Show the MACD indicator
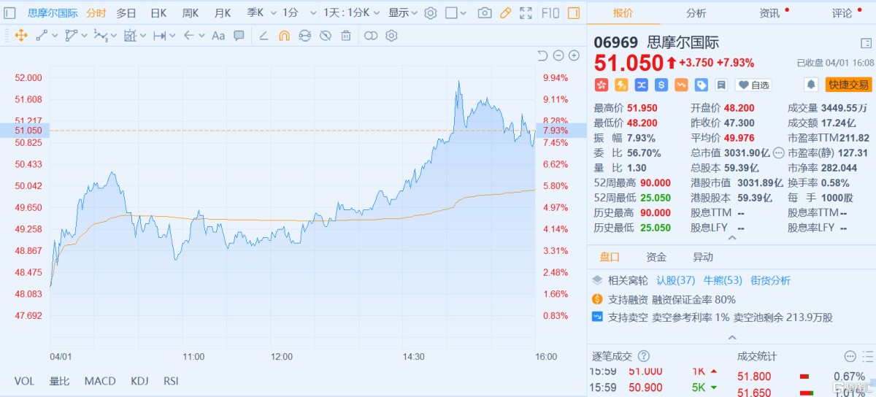Screen dimensions: 876x397 pos(100,381)
